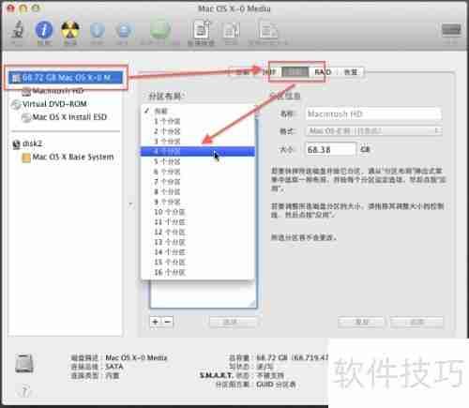Click the Apply button
Image resolution: width=469 pixels, height=408 pixels.
click(x=416, y=322)
